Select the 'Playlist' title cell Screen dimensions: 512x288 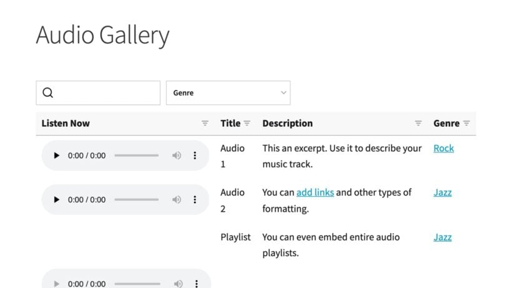235,237
